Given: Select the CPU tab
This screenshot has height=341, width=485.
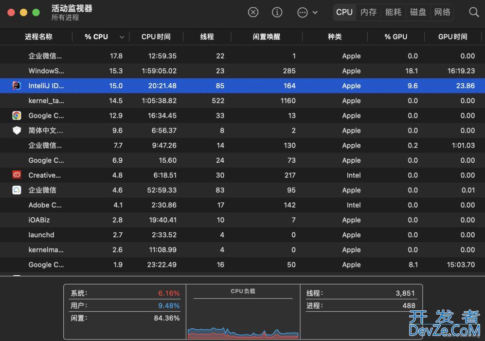Looking at the screenshot, I should coord(344,12).
